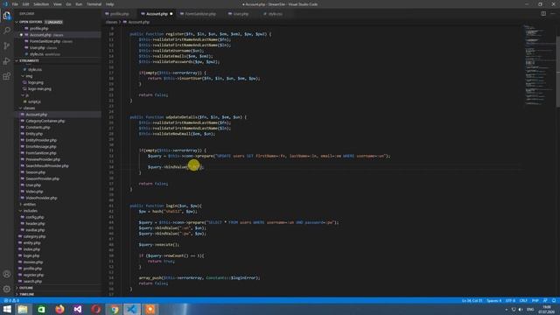
Task: Open ErrorMessage.php in the explorer
Action: tap(41, 147)
